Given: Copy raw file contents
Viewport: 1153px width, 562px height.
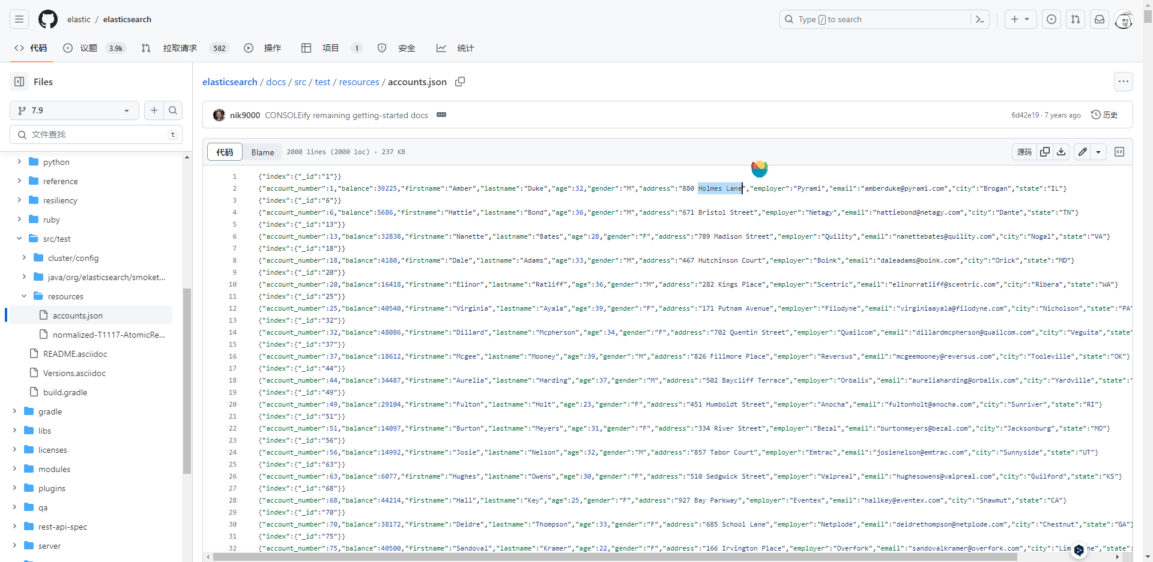Looking at the screenshot, I should tap(1045, 152).
